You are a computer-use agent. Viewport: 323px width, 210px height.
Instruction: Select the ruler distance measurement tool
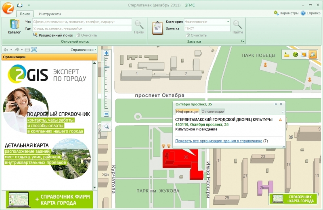coord(287,55)
